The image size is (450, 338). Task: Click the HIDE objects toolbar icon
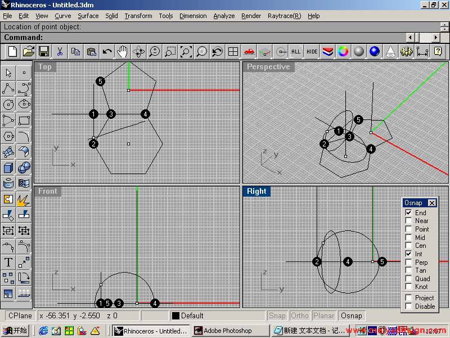[x=312, y=52]
